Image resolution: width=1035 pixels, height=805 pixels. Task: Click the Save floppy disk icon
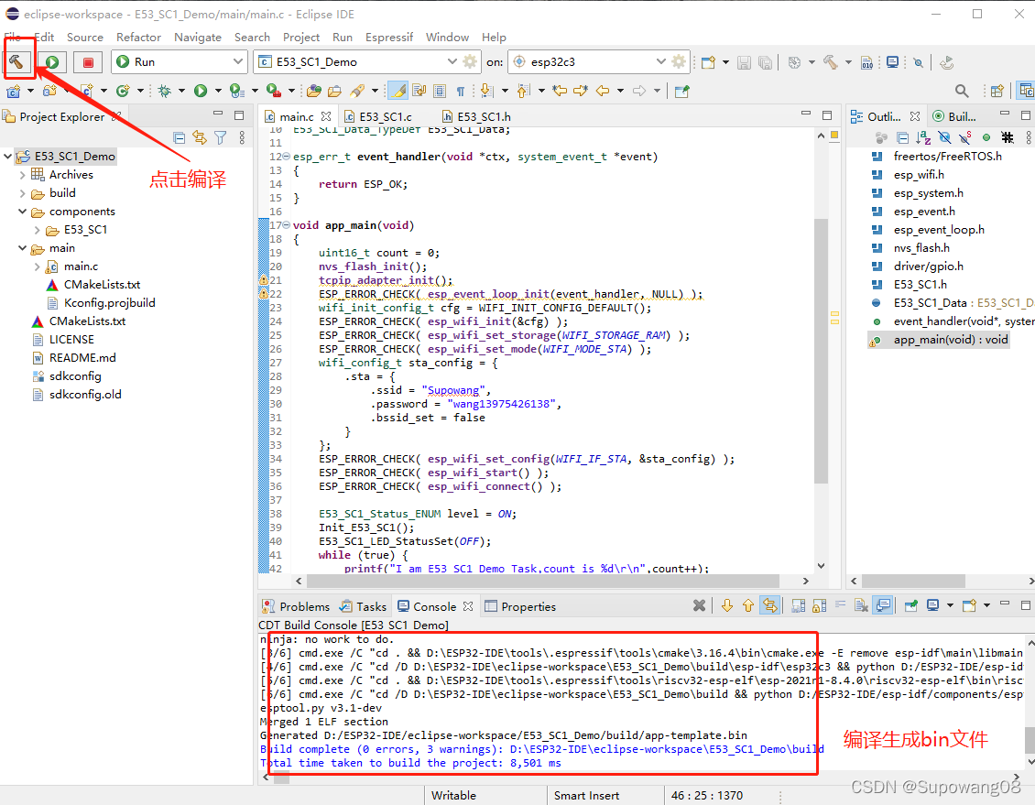744,62
